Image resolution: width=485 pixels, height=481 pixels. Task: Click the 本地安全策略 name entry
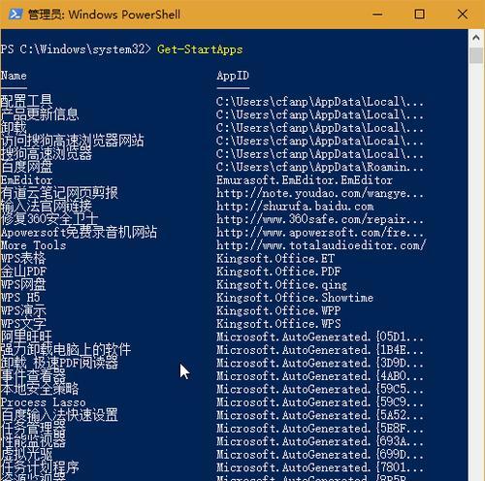[x=40, y=389]
